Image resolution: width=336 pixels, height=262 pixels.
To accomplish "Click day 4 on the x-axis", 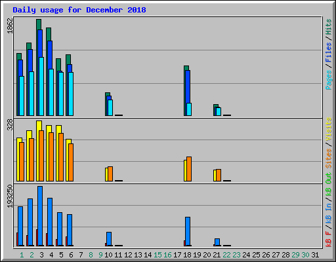I will tap(51, 255).
